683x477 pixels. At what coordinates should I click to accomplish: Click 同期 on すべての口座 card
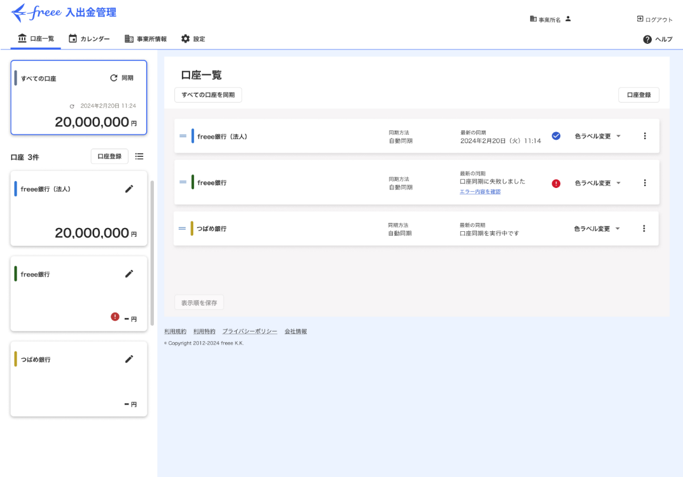(x=121, y=78)
